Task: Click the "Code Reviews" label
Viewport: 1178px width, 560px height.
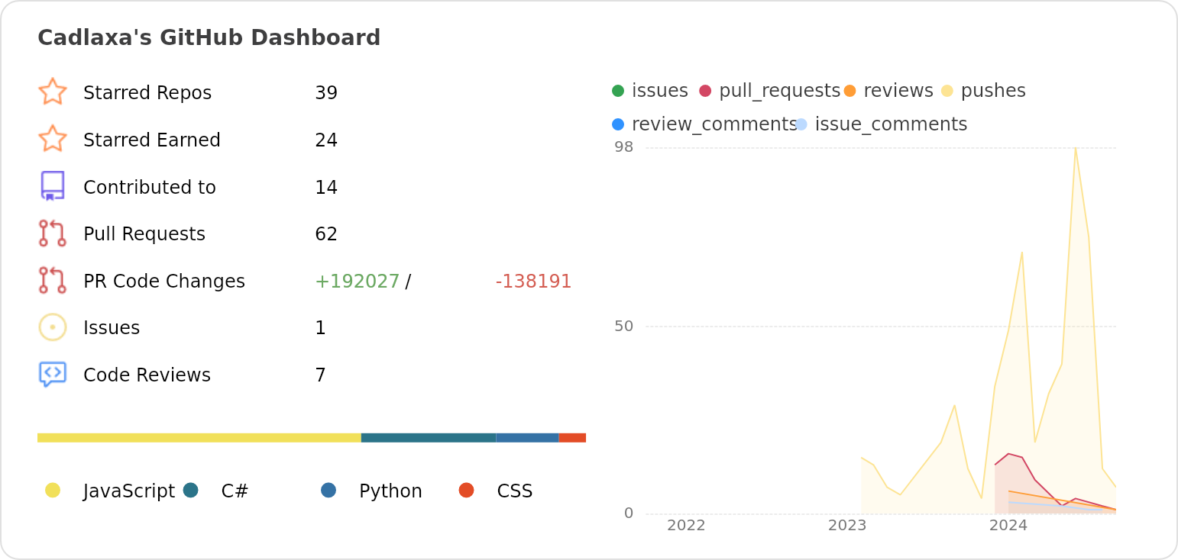Action: tap(147, 375)
